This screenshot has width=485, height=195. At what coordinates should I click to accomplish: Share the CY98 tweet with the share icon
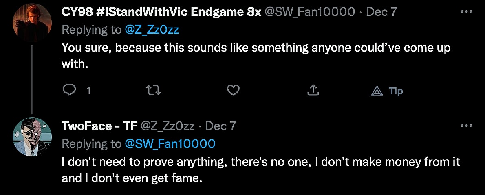coord(313,90)
